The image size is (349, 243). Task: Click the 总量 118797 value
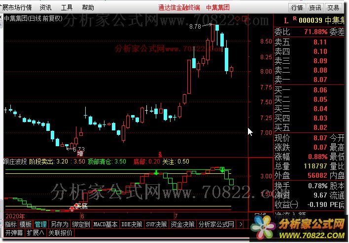tap(315, 166)
